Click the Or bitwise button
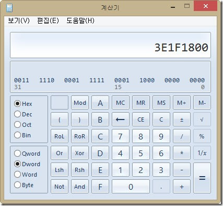This screenshot has height=206, width=223. 60,153
